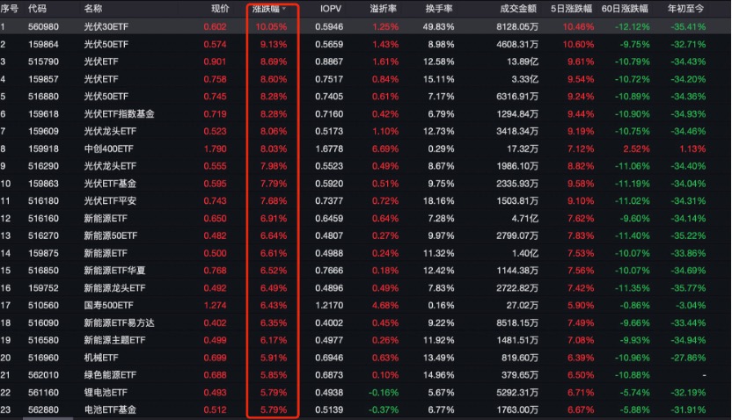Viewport: 732px width, 420px height.
Task: Sort by 代码 column header
Action: (38, 9)
